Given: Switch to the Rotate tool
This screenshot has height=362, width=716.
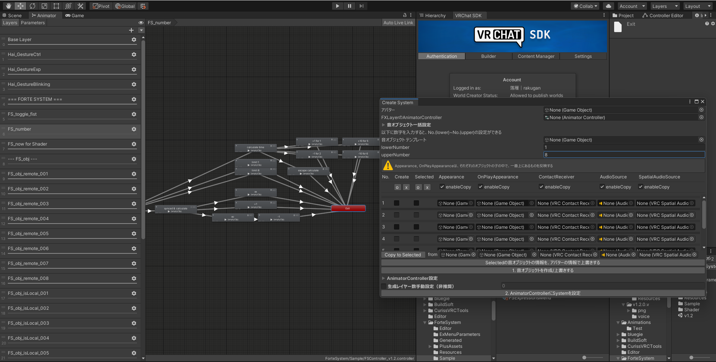Looking at the screenshot, I should click(x=32, y=6).
